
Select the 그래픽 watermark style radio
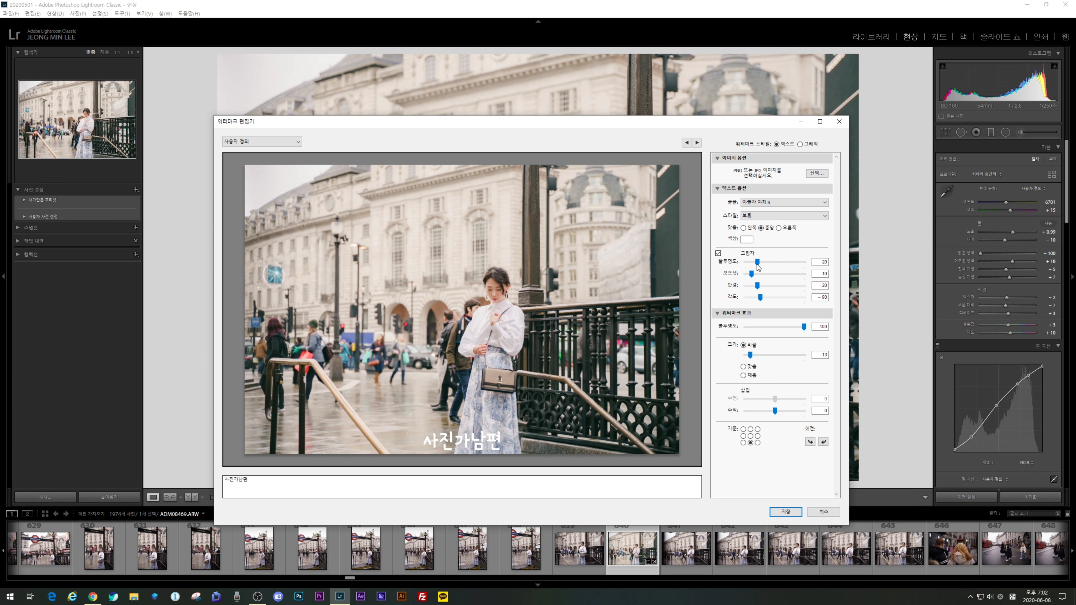tap(800, 144)
